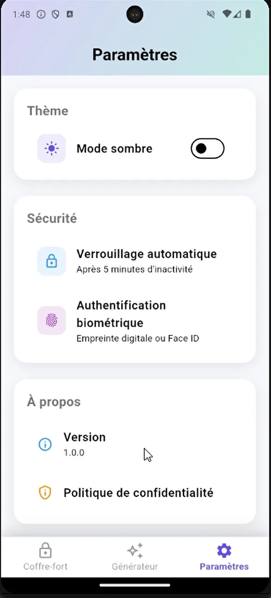Toggle the Mode sombre switch on
271x598 pixels.
tap(207, 148)
